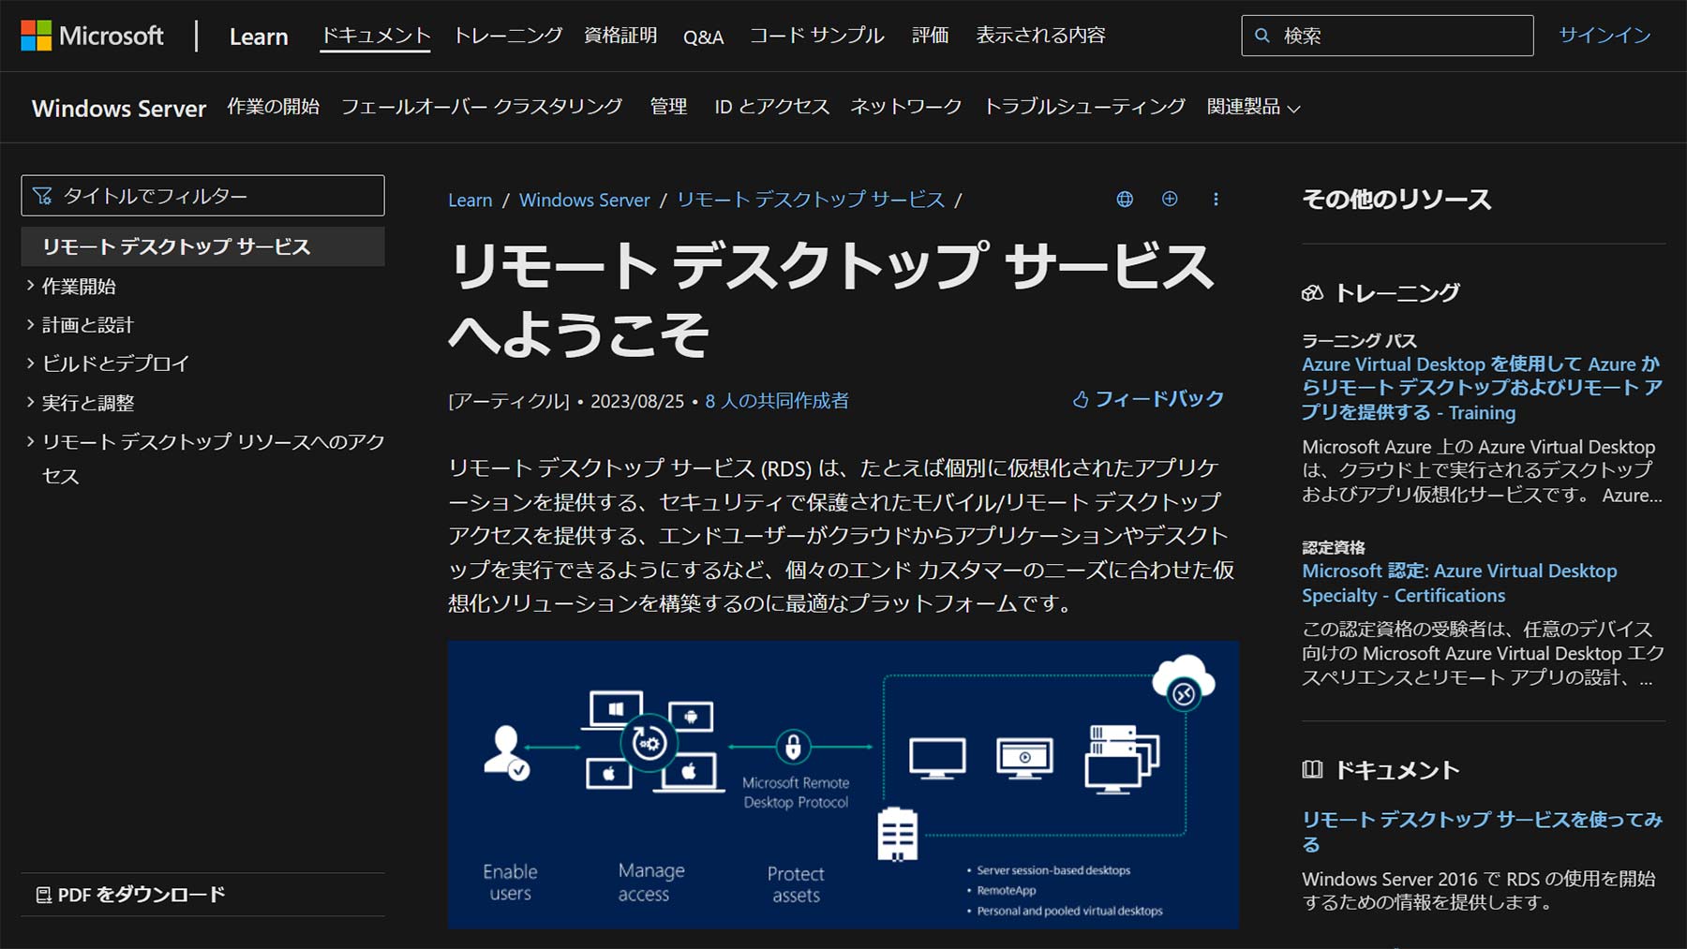
Task: Click Learn site link in header
Action: coord(259,37)
